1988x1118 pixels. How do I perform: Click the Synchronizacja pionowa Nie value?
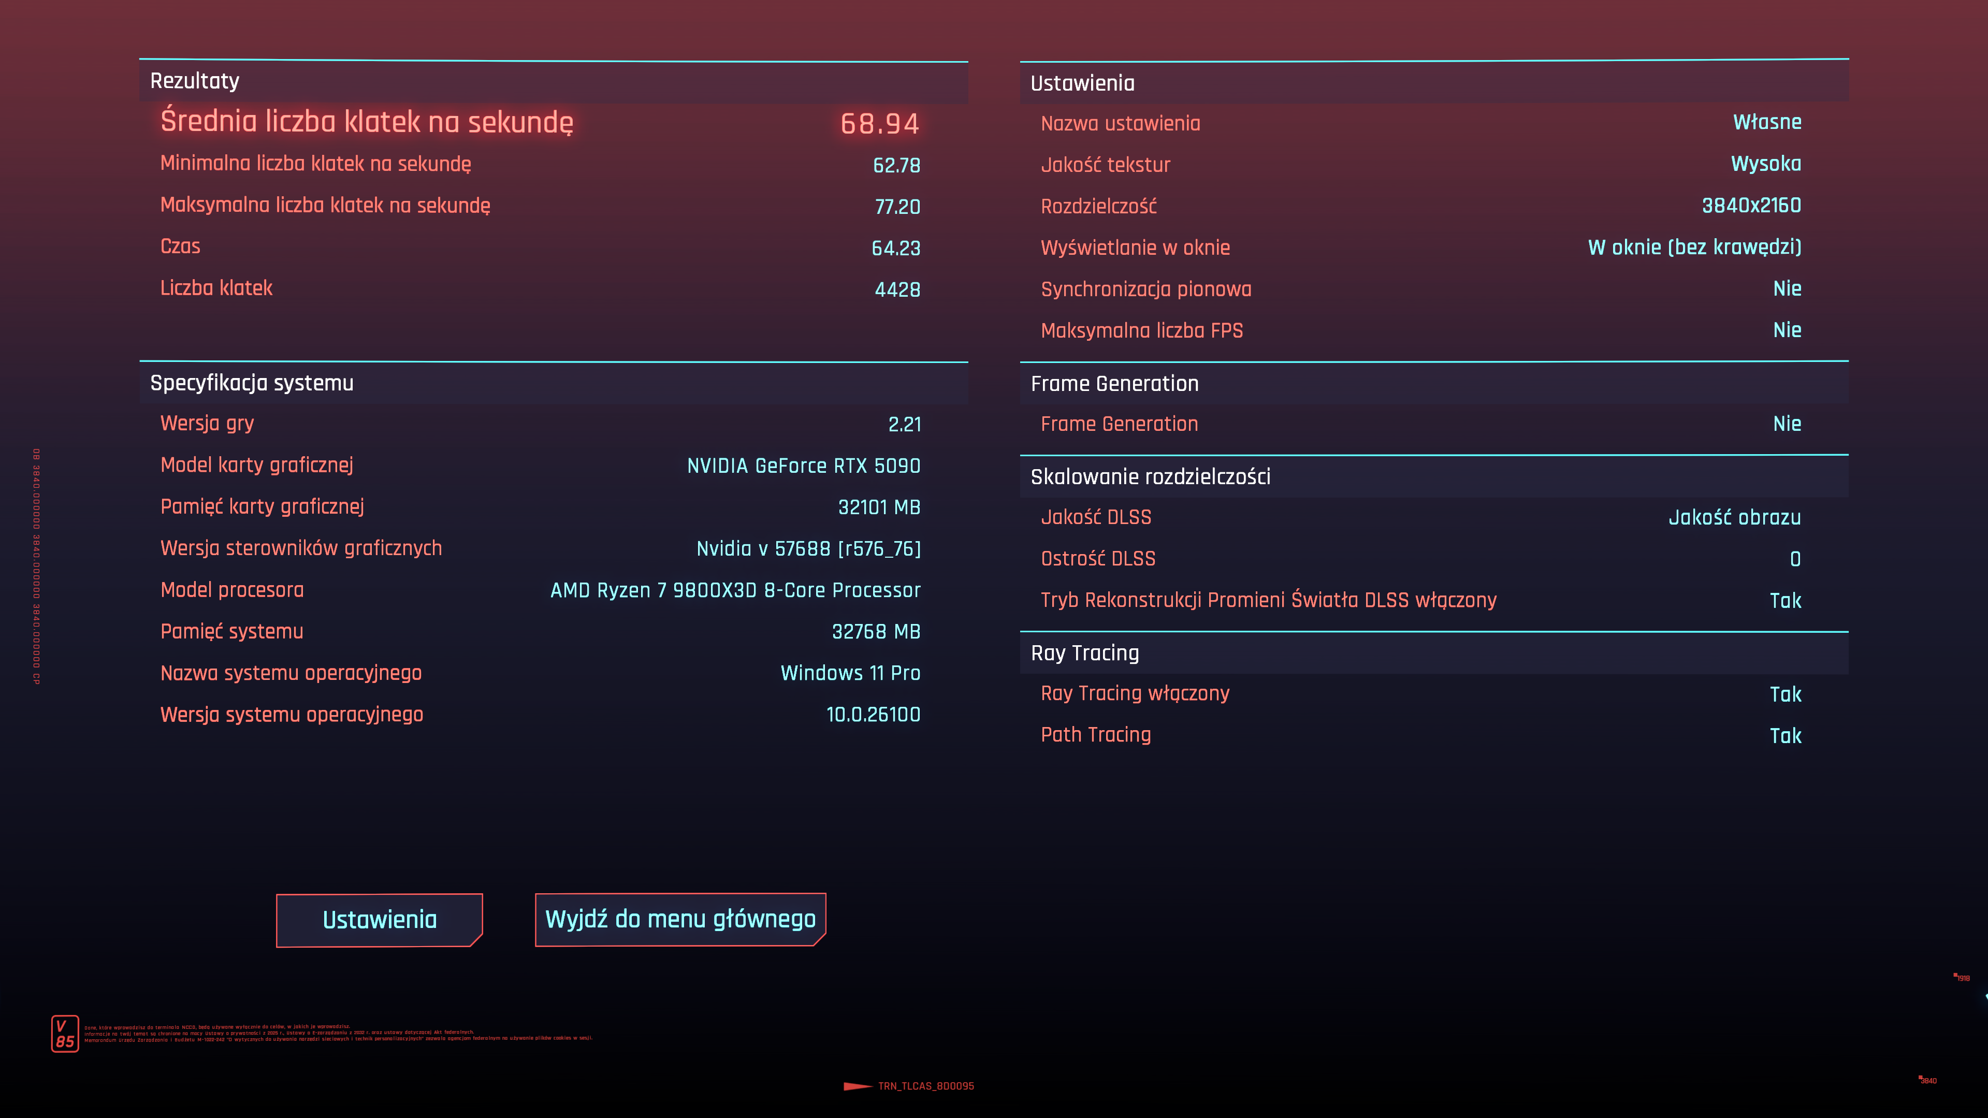1787,288
